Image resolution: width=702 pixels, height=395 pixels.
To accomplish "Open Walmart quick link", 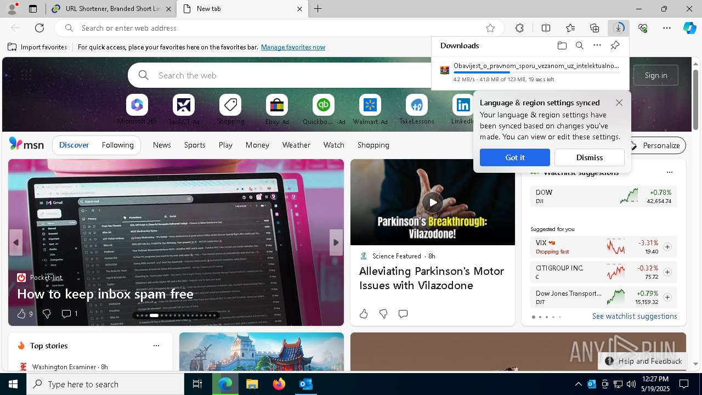I will [x=370, y=110].
